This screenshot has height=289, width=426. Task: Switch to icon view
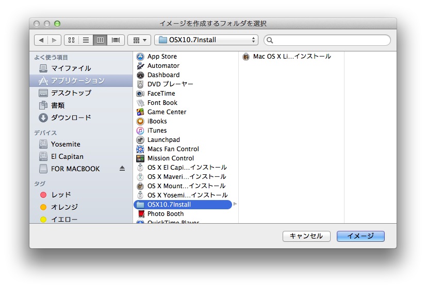pyautogui.click(x=72, y=40)
